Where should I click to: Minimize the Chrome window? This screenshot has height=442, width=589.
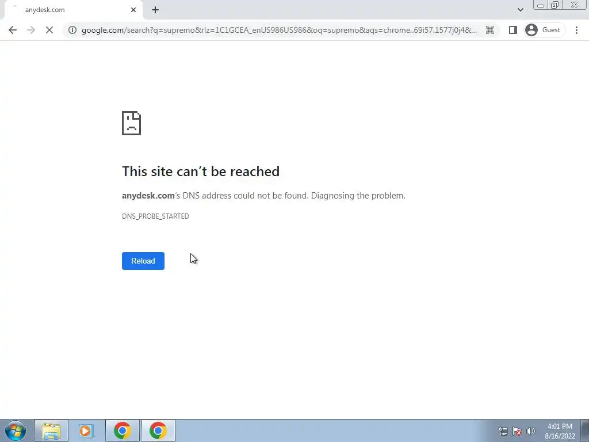click(x=541, y=5)
